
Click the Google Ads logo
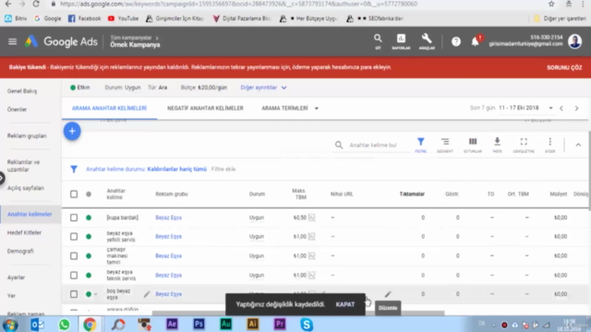click(x=61, y=41)
